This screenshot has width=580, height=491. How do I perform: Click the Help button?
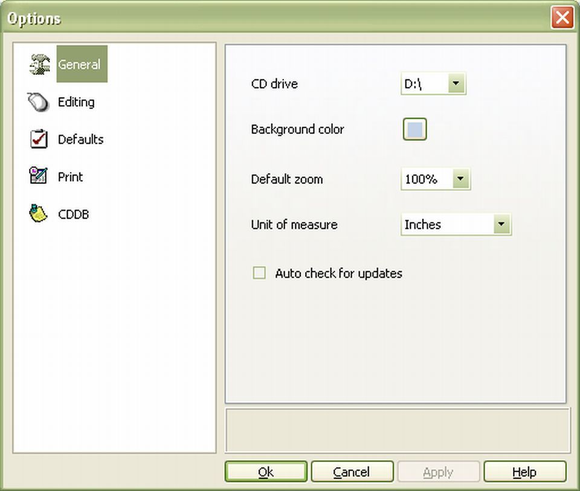pos(524,472)
